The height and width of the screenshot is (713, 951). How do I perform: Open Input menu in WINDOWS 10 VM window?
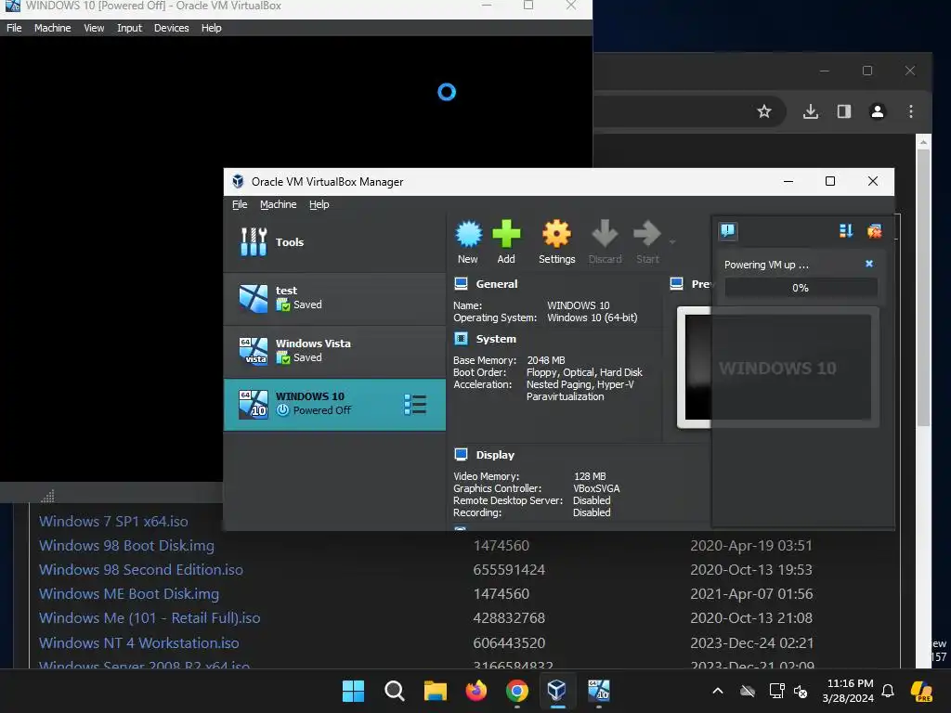[x=129, y=28]
